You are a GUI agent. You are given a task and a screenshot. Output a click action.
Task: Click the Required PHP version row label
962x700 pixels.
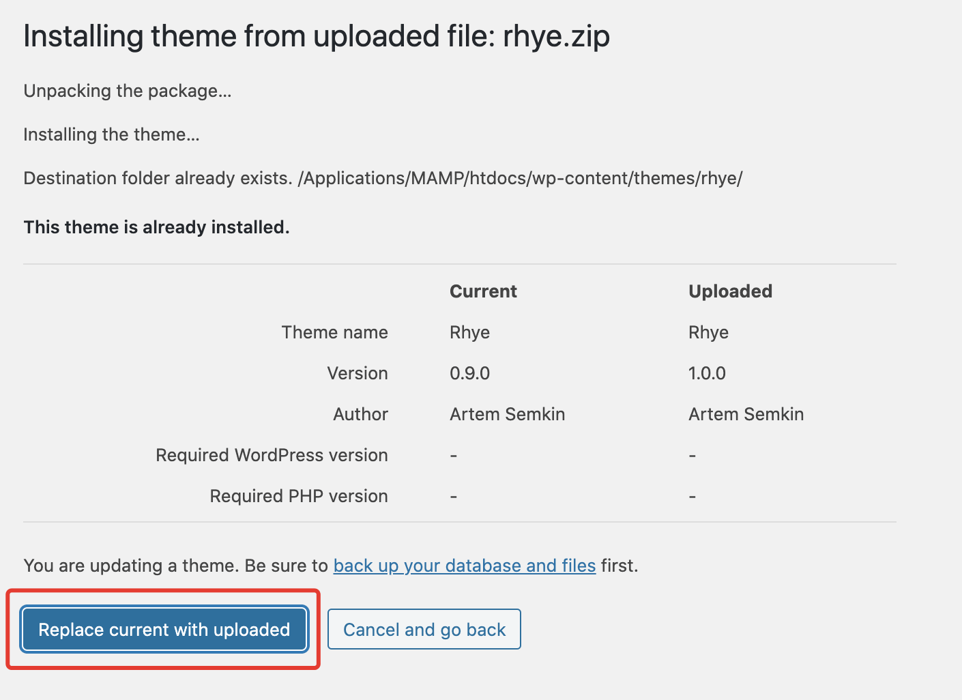click(x=298, y=496)
